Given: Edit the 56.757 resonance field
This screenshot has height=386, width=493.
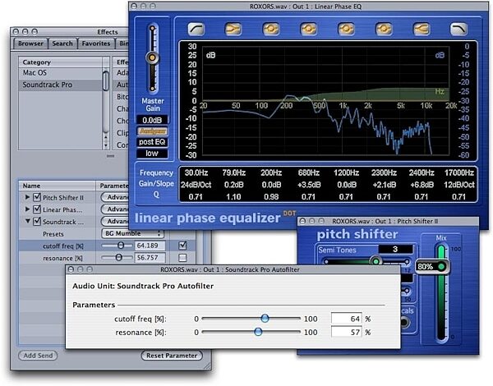Looking at the screenshot, I should click(x=150, y=258).
